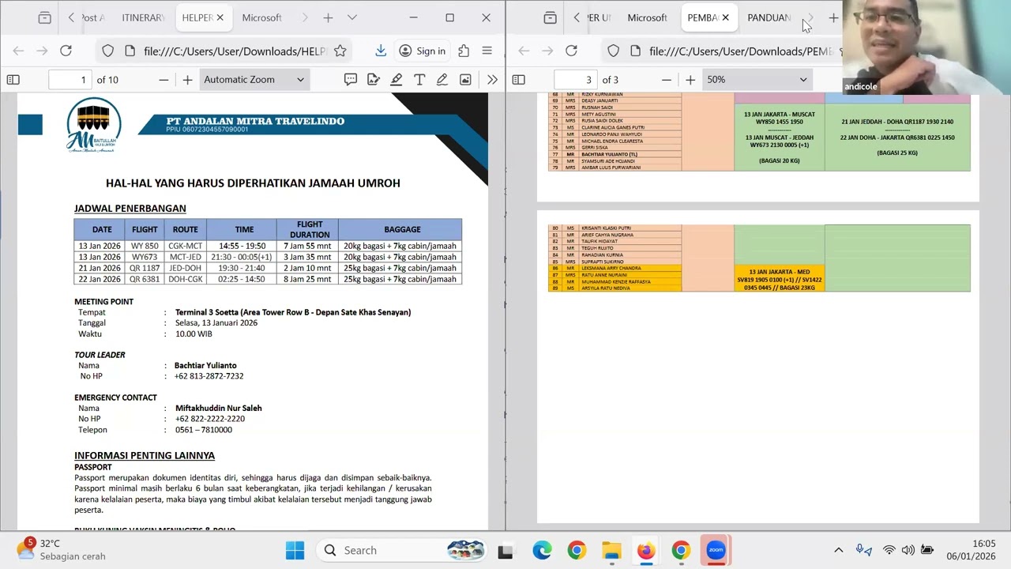Open new tab in the right PEMBA window
The width and height of the screenshot is (1011, 569).
[x=833, y=17]
